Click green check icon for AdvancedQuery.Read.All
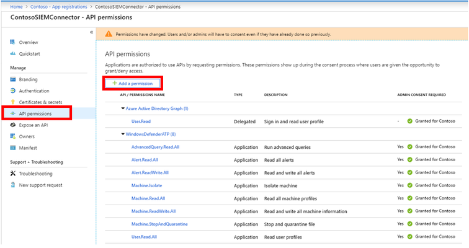The width and height of the screenshot is (469, 248). pyautogui.click(x=410, y=147)
